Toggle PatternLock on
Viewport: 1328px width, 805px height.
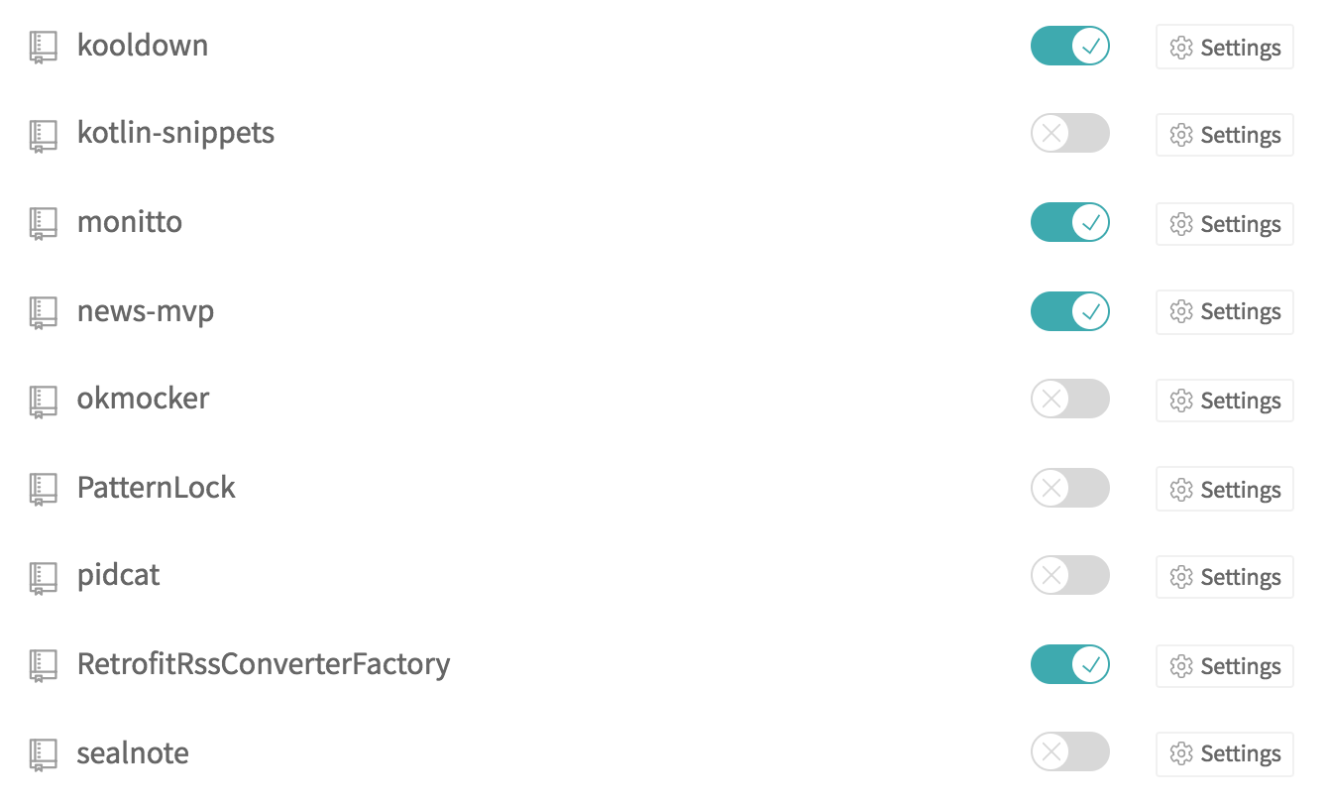tap(1069, 487)
